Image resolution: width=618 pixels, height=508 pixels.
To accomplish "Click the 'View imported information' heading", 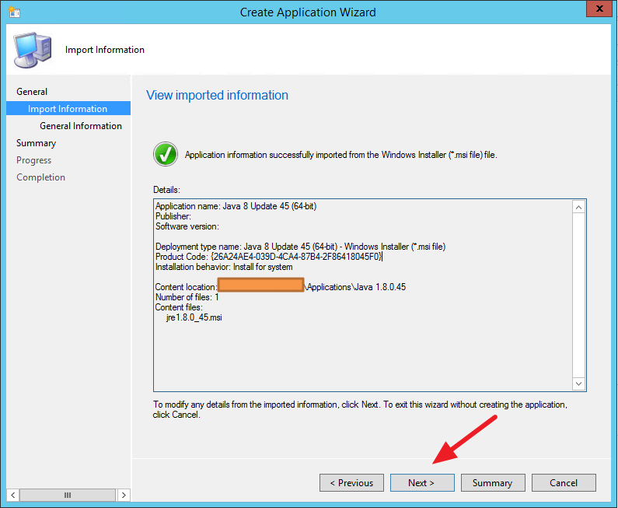I will click(x=217, y=95).
